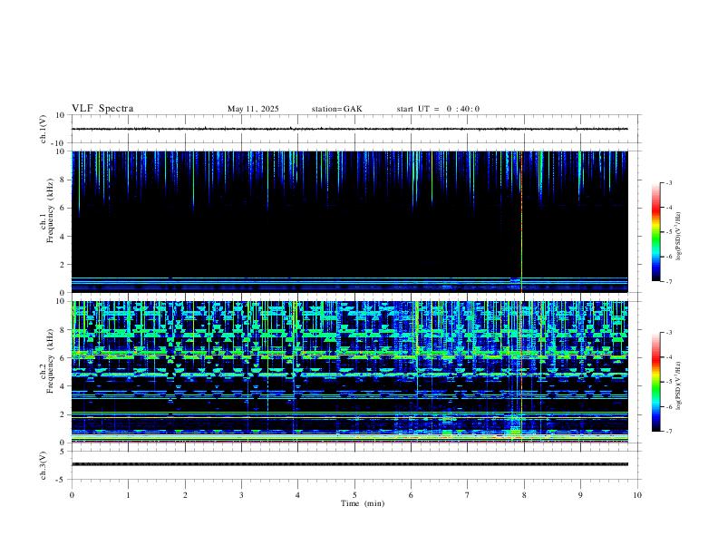
Task: Click the "8" kHz tick on ch.2 frequency axis
Action: tap(63, 330)
